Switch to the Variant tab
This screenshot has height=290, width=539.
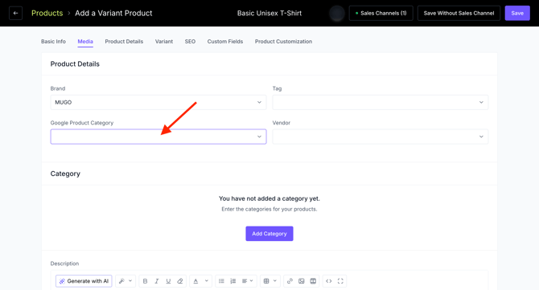pyautogui.click(x=164, y=42)
